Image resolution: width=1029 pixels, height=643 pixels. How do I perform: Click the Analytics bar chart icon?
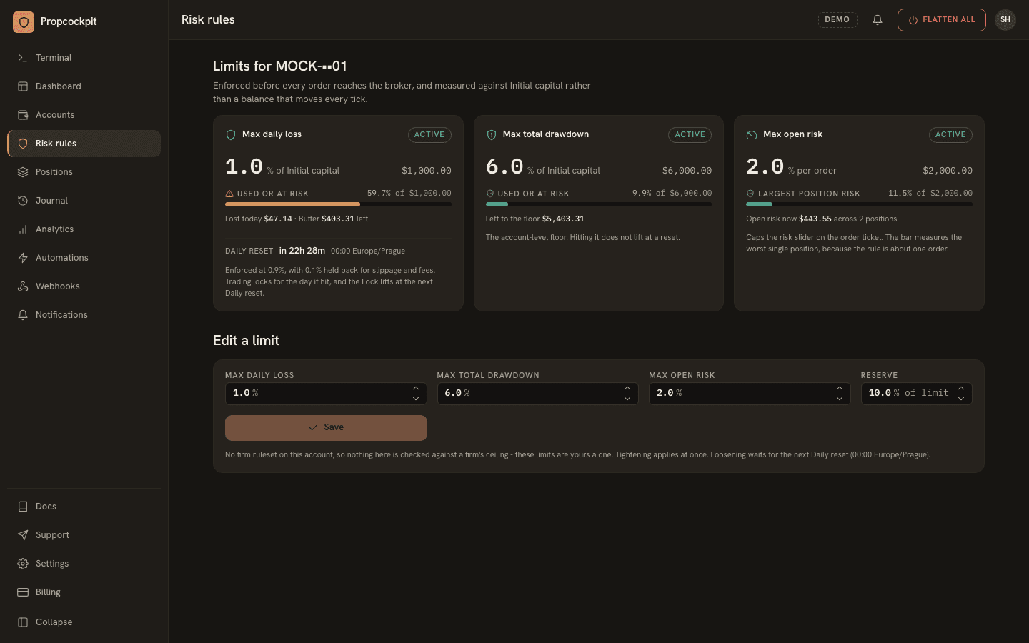point(23,229)
